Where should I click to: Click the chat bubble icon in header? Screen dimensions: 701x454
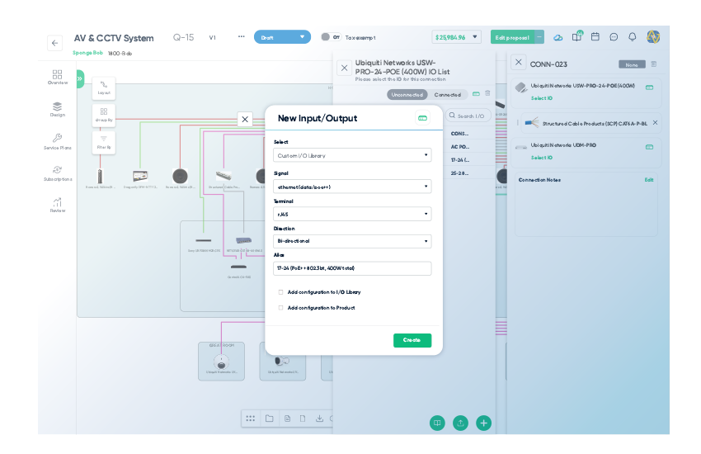click(x=614, y=37)
